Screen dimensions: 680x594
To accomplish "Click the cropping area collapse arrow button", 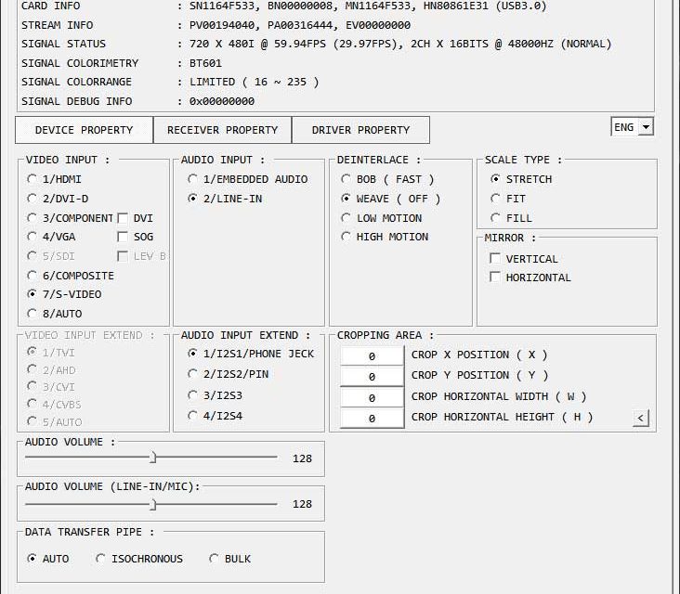I will (640, 419).
